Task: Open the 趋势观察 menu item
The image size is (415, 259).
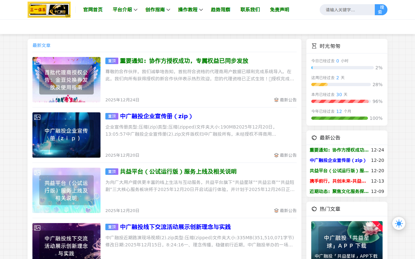Action: [x=220, y=9]
